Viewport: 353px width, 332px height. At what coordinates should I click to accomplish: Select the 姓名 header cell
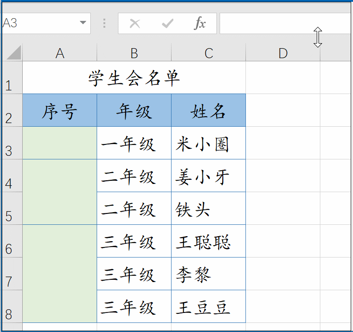click(x=208, y=110)
